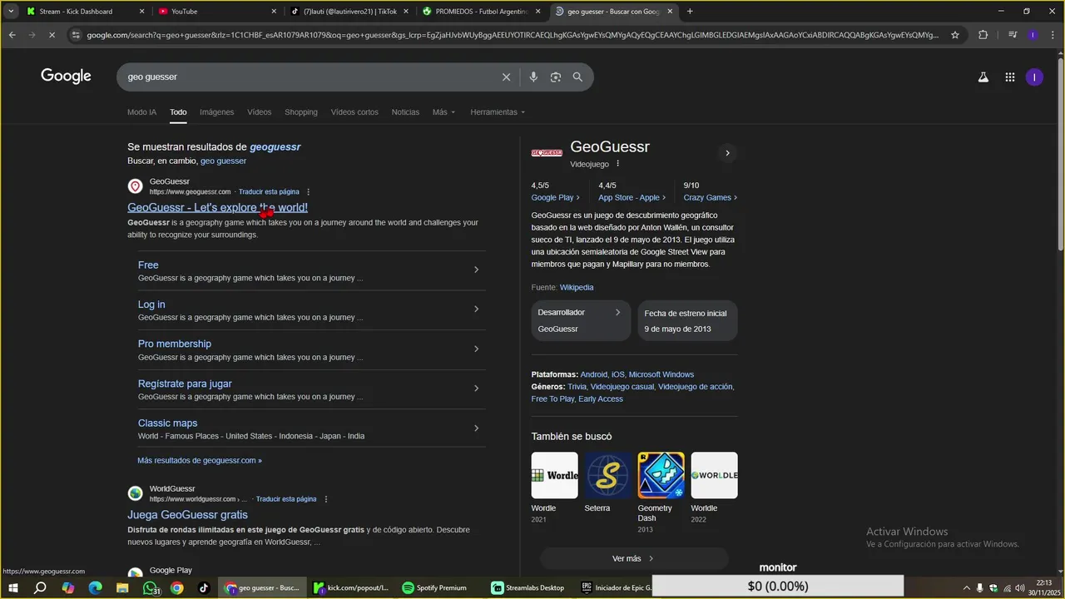View site information in address bar
Screen dimensions: 1065x599
point(76,35)
